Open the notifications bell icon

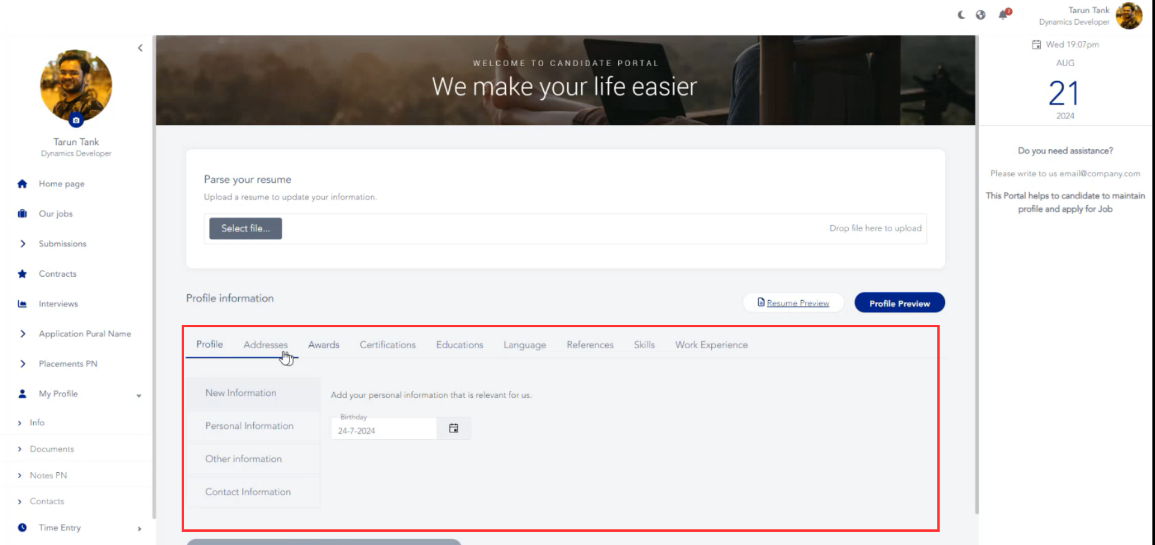tap(1003, 14)
